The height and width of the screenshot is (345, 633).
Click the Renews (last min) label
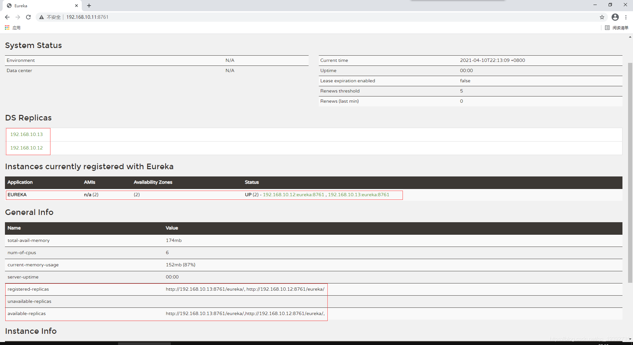[x=339, y=101]
